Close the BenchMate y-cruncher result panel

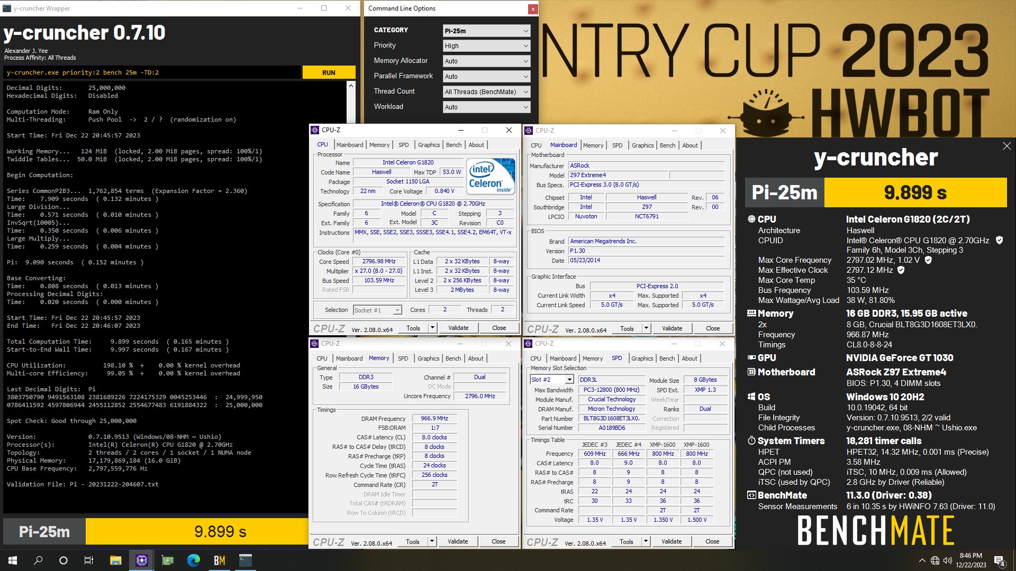pyautogui.click(x=1006, y=146)
